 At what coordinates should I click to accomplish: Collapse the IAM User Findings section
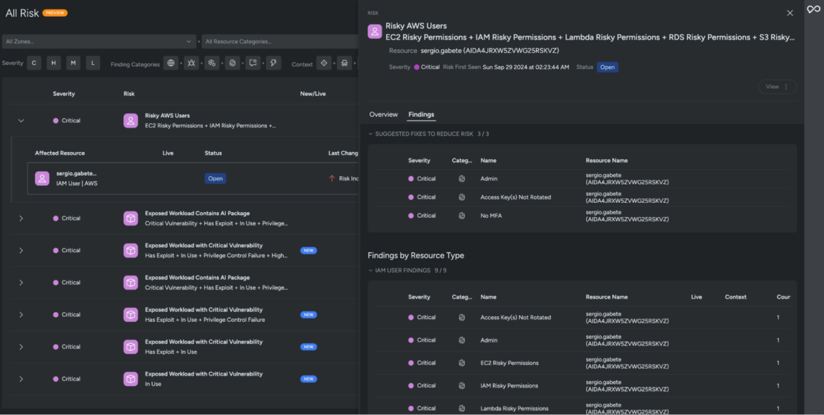click(x=370, y=271)
